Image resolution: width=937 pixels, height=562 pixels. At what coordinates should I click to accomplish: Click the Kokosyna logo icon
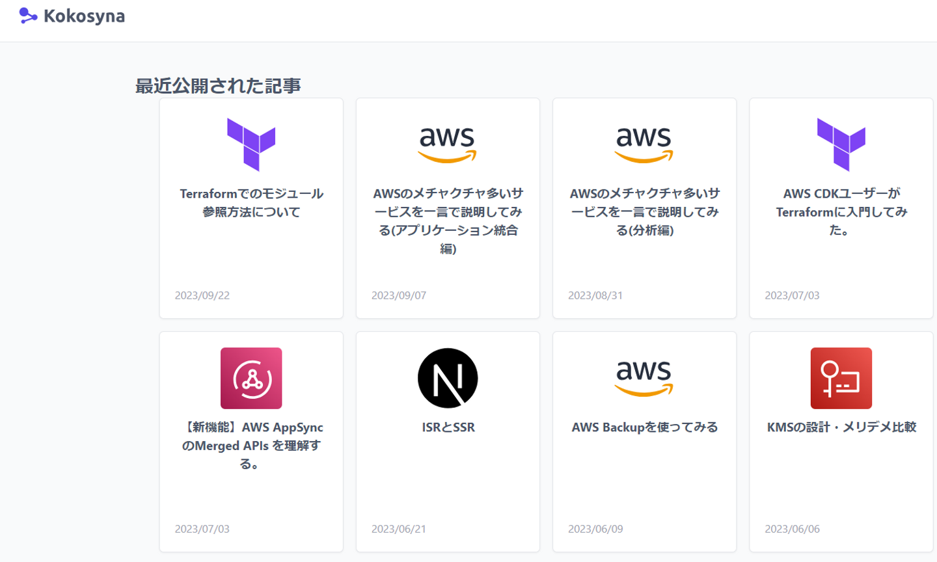(27, 16)
